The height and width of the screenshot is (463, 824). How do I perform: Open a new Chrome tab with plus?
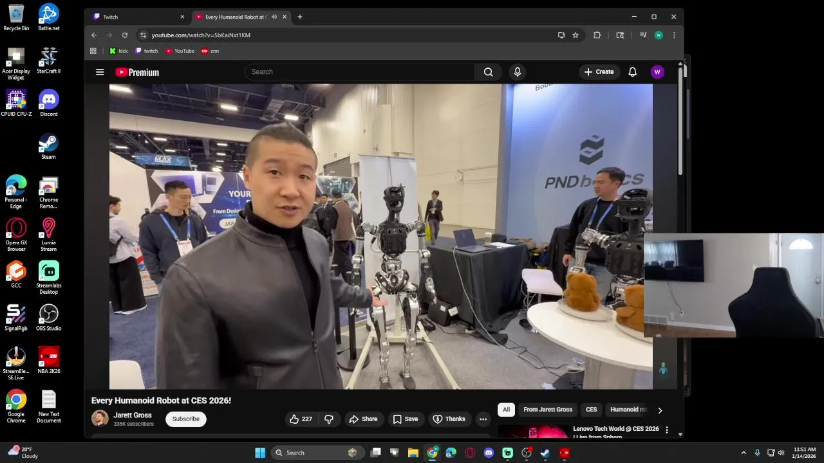point(299,17)
